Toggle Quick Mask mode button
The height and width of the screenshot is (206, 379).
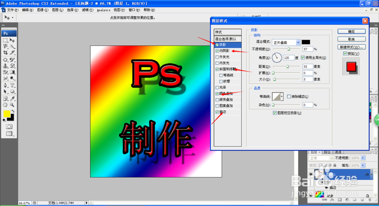pos(9,127)
